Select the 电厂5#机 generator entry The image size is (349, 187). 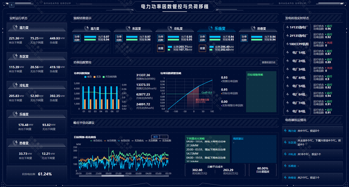299,86
